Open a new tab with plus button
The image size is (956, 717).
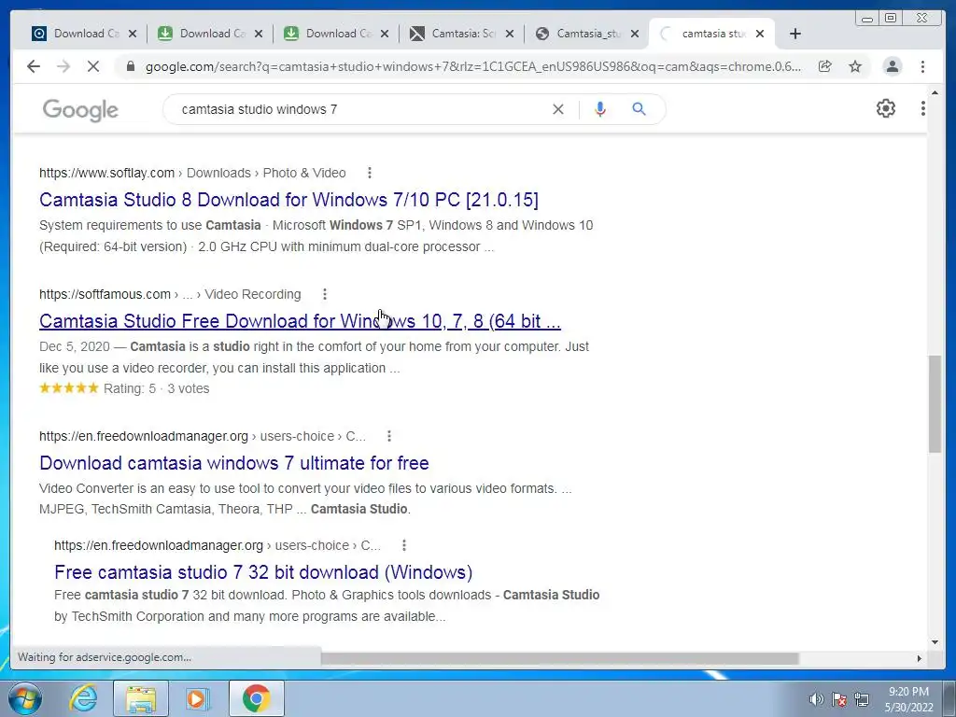pyautogui.click(x=795, y=34)
